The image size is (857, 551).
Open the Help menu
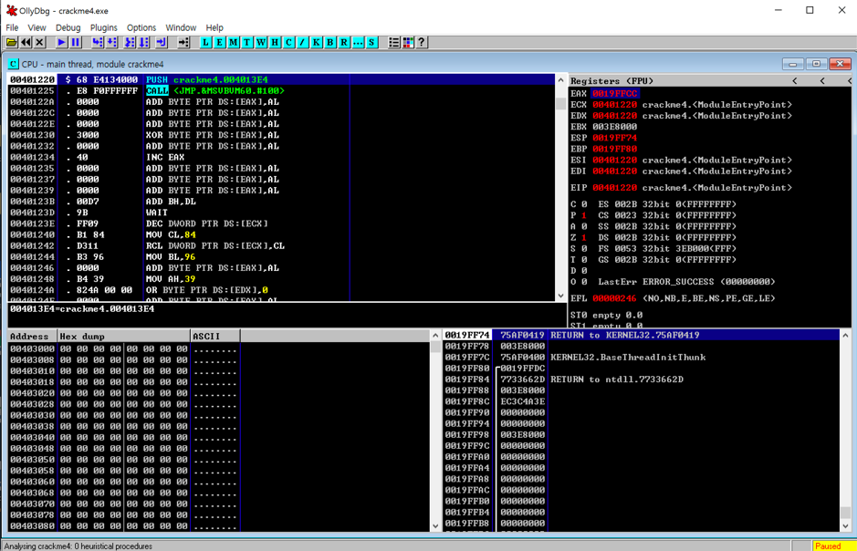214,27
